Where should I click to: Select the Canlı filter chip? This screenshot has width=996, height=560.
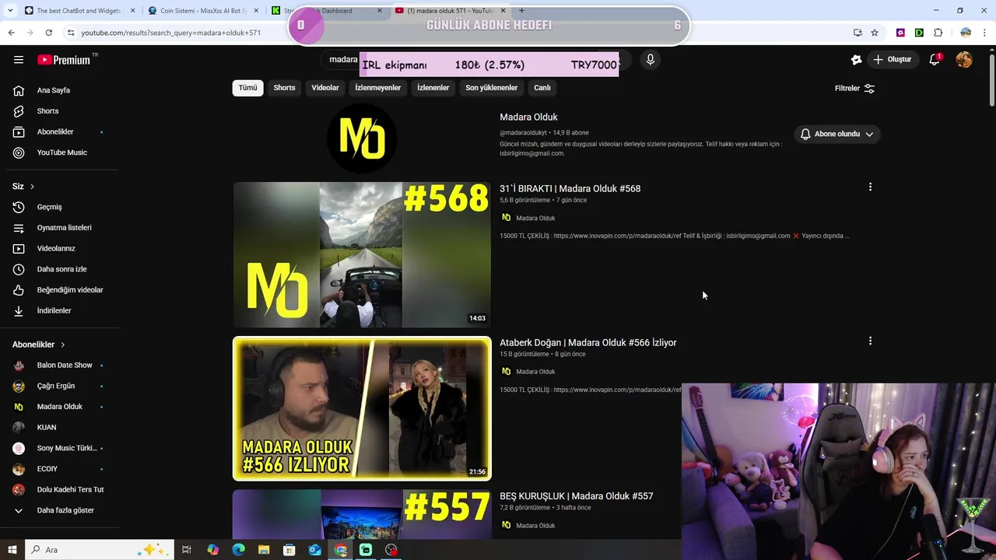542,88
